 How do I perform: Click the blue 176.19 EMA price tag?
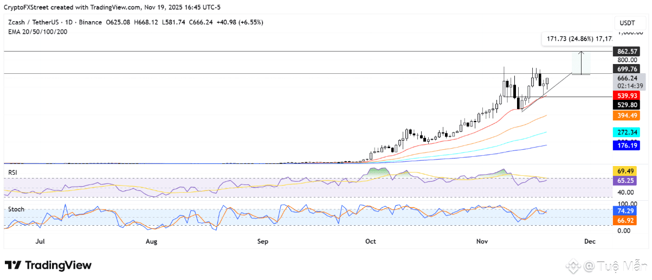(x=628, y=145)
